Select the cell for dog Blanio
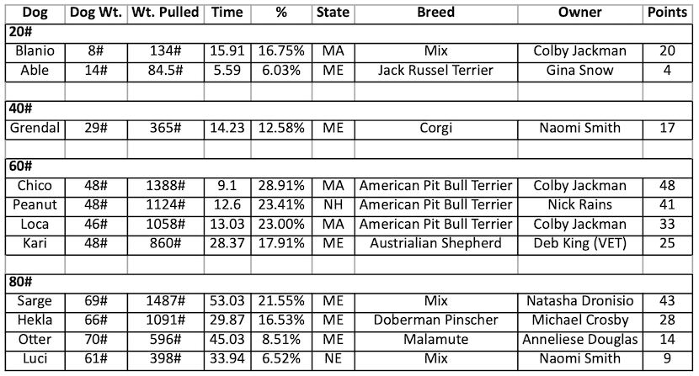Image resolution: width=699 pixels, height=376 pixels. [x=34, y=50]
